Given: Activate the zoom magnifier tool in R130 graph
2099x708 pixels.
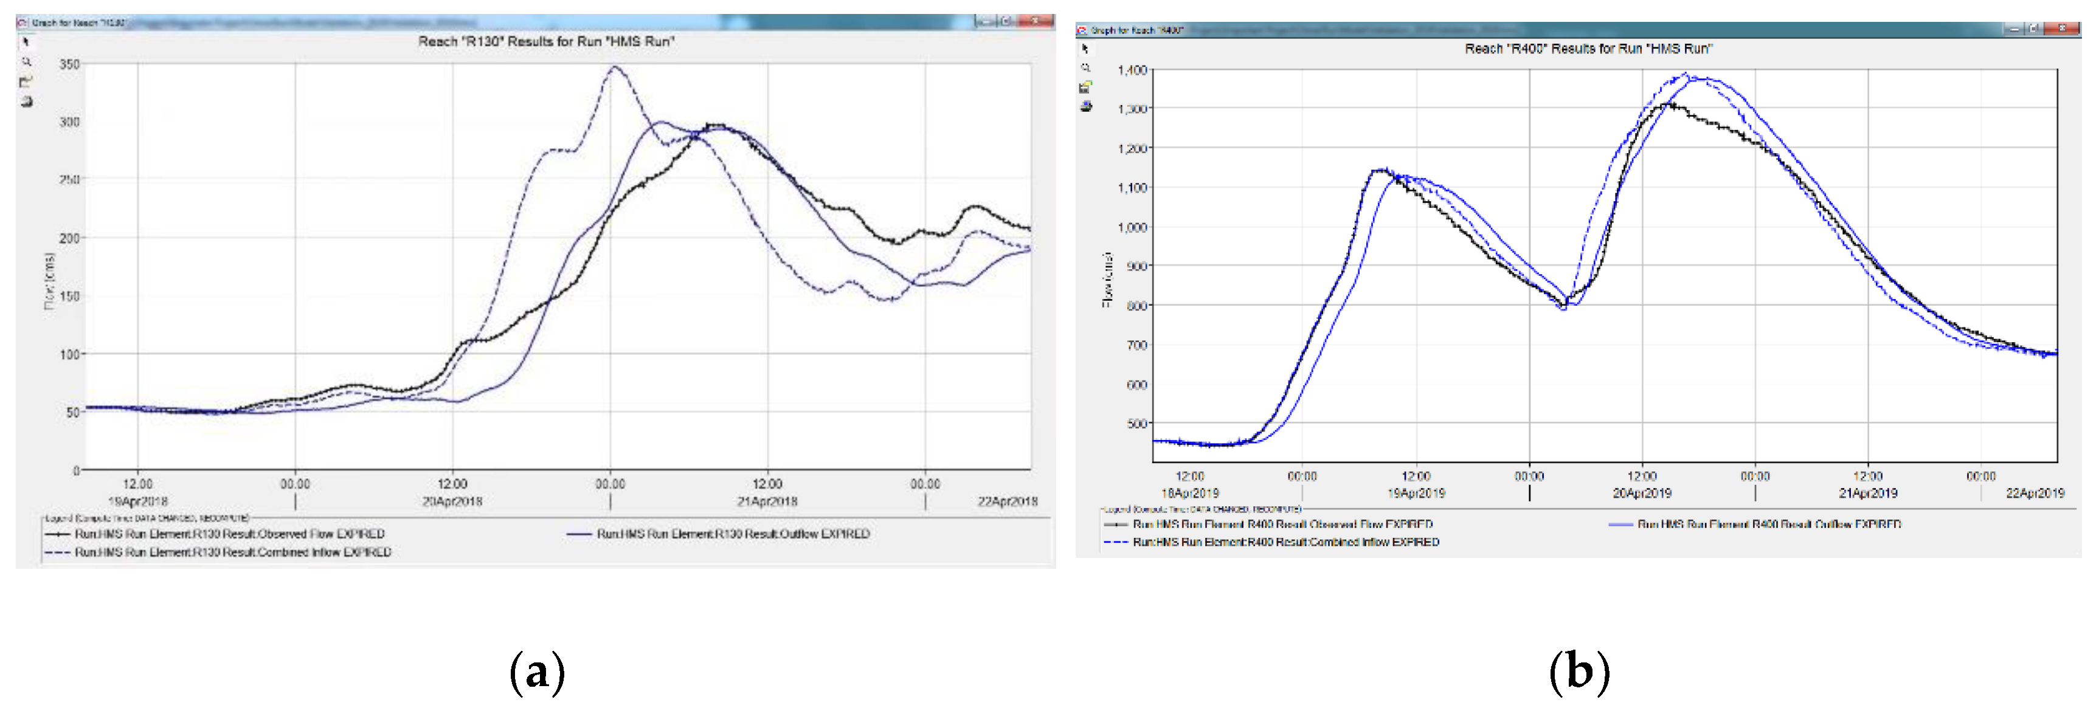Looking at the screenshot, I should [x=26, y=62].
